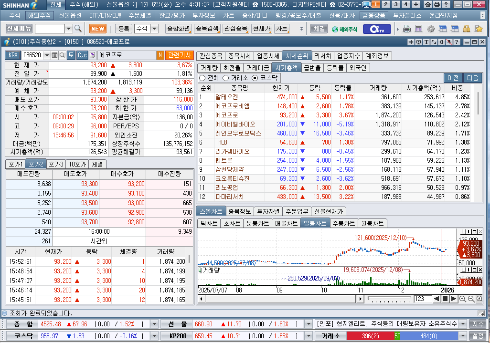Select the 전체 radio button
This screenshot has height=343, width=490.
pyautogui.click(x=202, y=78)
